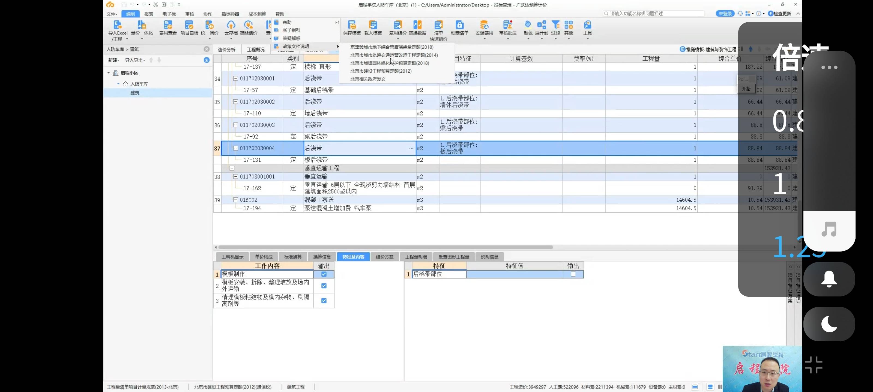Toggle output checkbox for 模板制作

coord(324,274)
